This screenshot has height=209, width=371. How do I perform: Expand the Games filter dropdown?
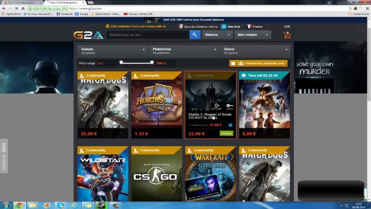pos(112,51)
